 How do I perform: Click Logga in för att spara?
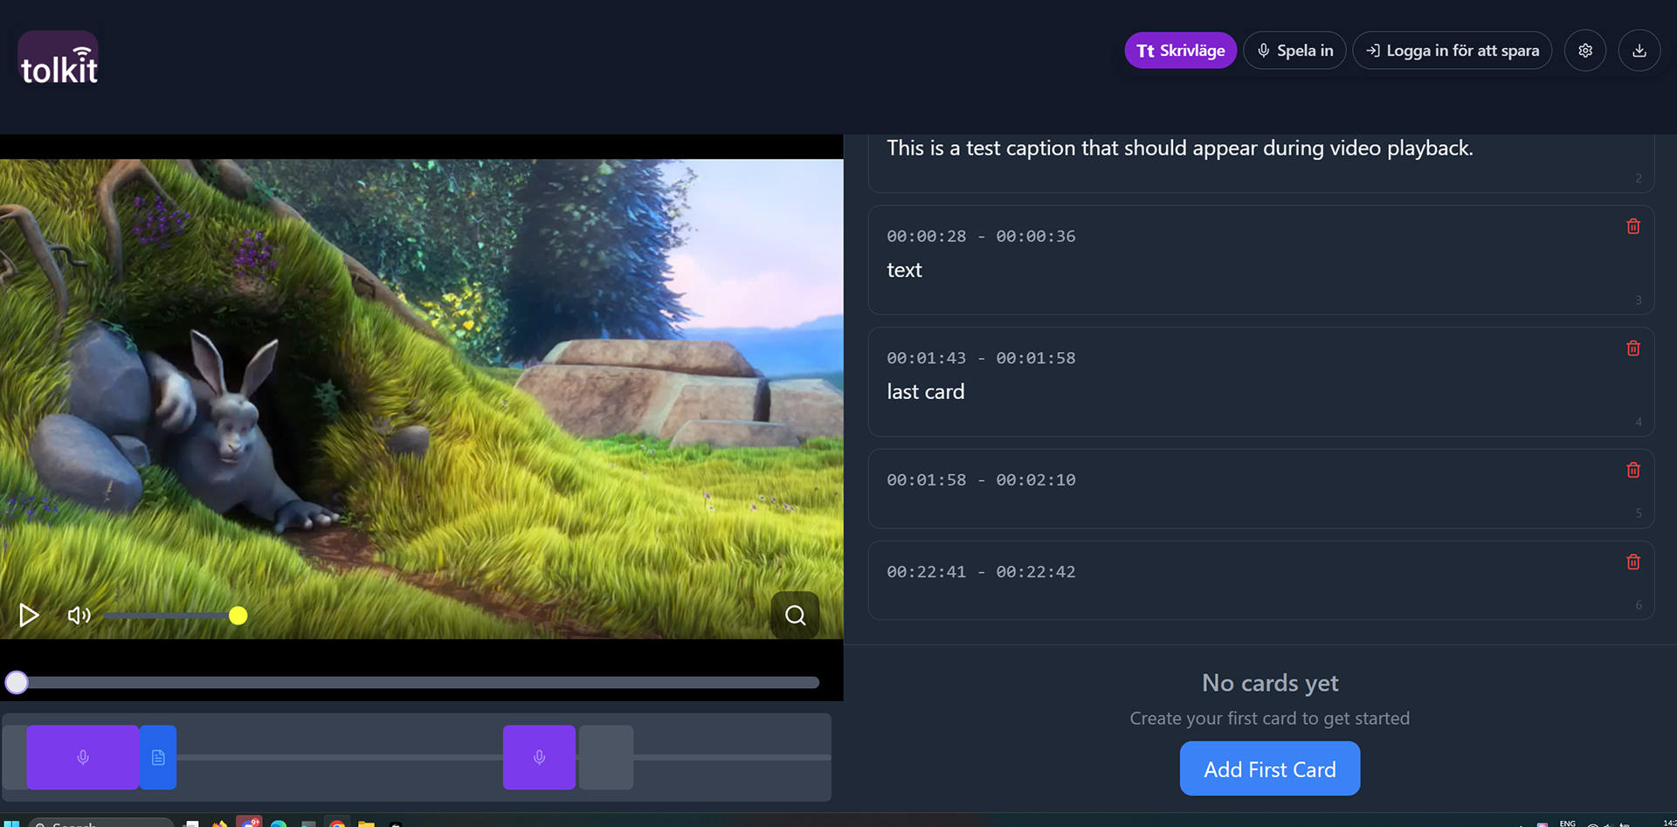(x=1452, y=51)
